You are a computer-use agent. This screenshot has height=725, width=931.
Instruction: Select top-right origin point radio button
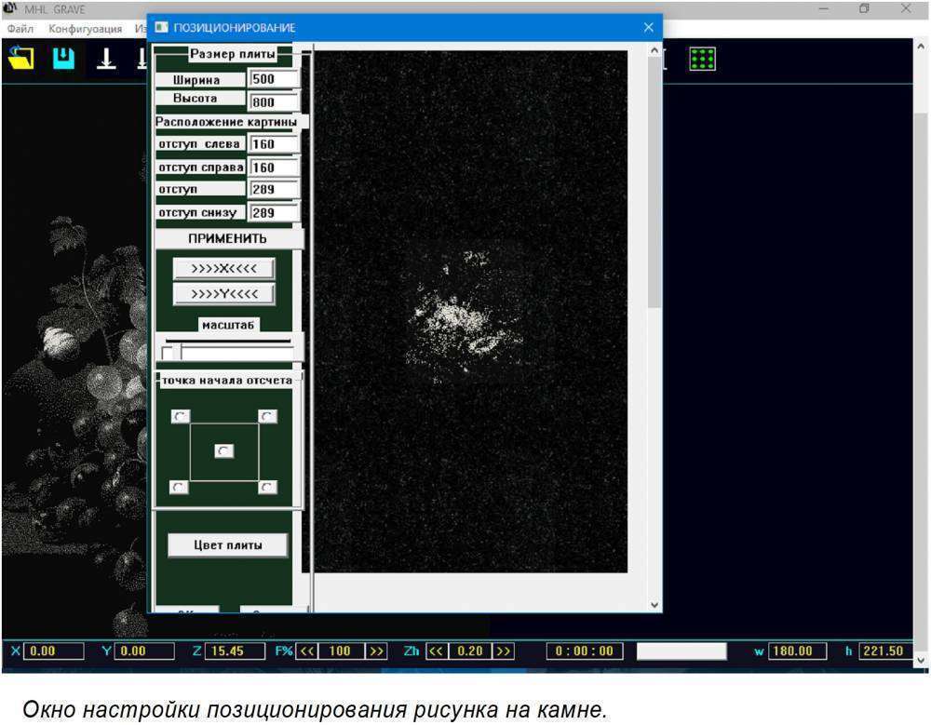click(x=267, y=416)
